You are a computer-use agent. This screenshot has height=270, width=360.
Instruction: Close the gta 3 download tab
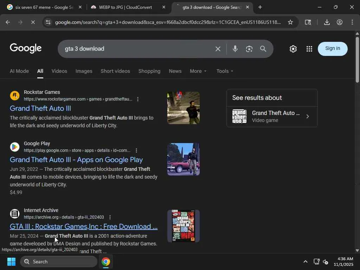point(247,7)
